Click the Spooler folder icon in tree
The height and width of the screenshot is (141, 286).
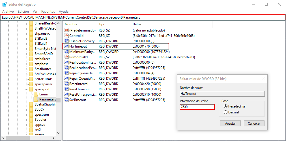[31, 120]
